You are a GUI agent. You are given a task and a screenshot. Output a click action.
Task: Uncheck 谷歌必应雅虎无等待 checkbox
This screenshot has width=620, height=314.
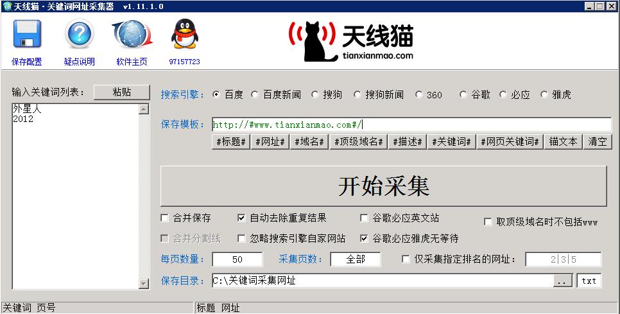[364, 238]
